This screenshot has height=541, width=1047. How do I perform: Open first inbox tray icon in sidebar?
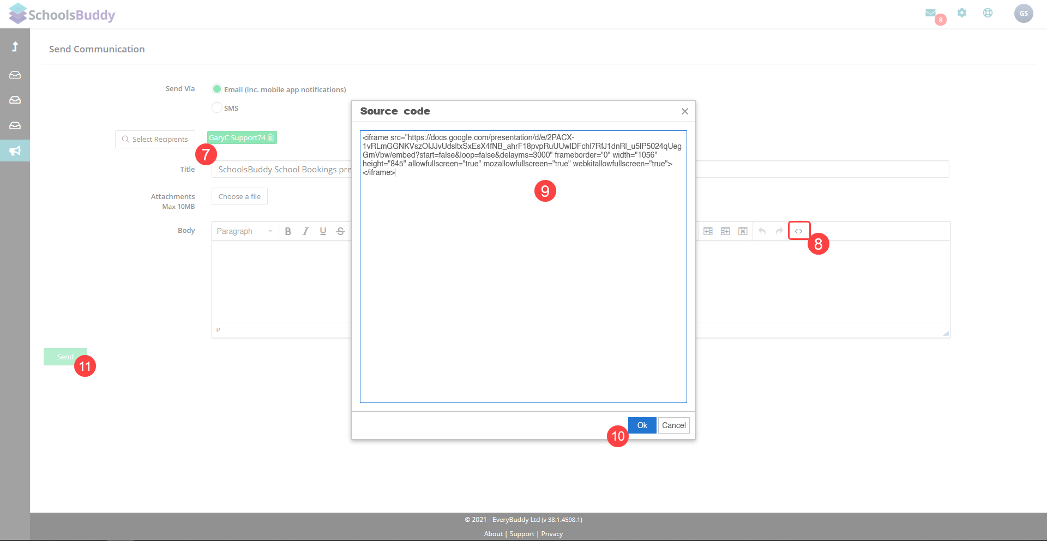coord(15,75)
